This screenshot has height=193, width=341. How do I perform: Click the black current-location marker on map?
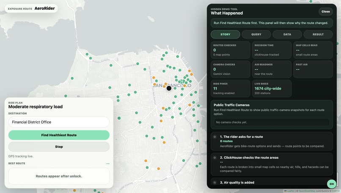coord(169,88)
